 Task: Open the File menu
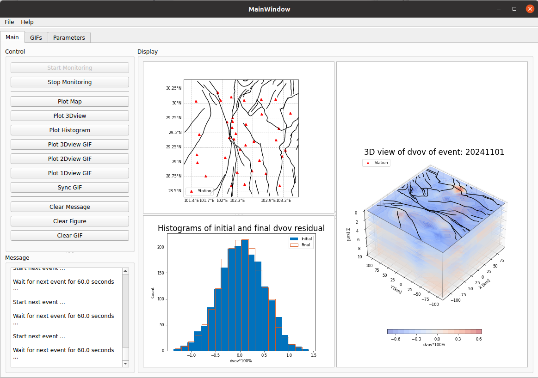point(9,22)
